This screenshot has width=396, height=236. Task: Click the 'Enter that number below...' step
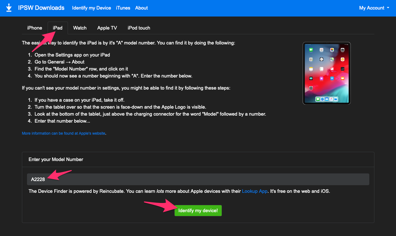63,121
